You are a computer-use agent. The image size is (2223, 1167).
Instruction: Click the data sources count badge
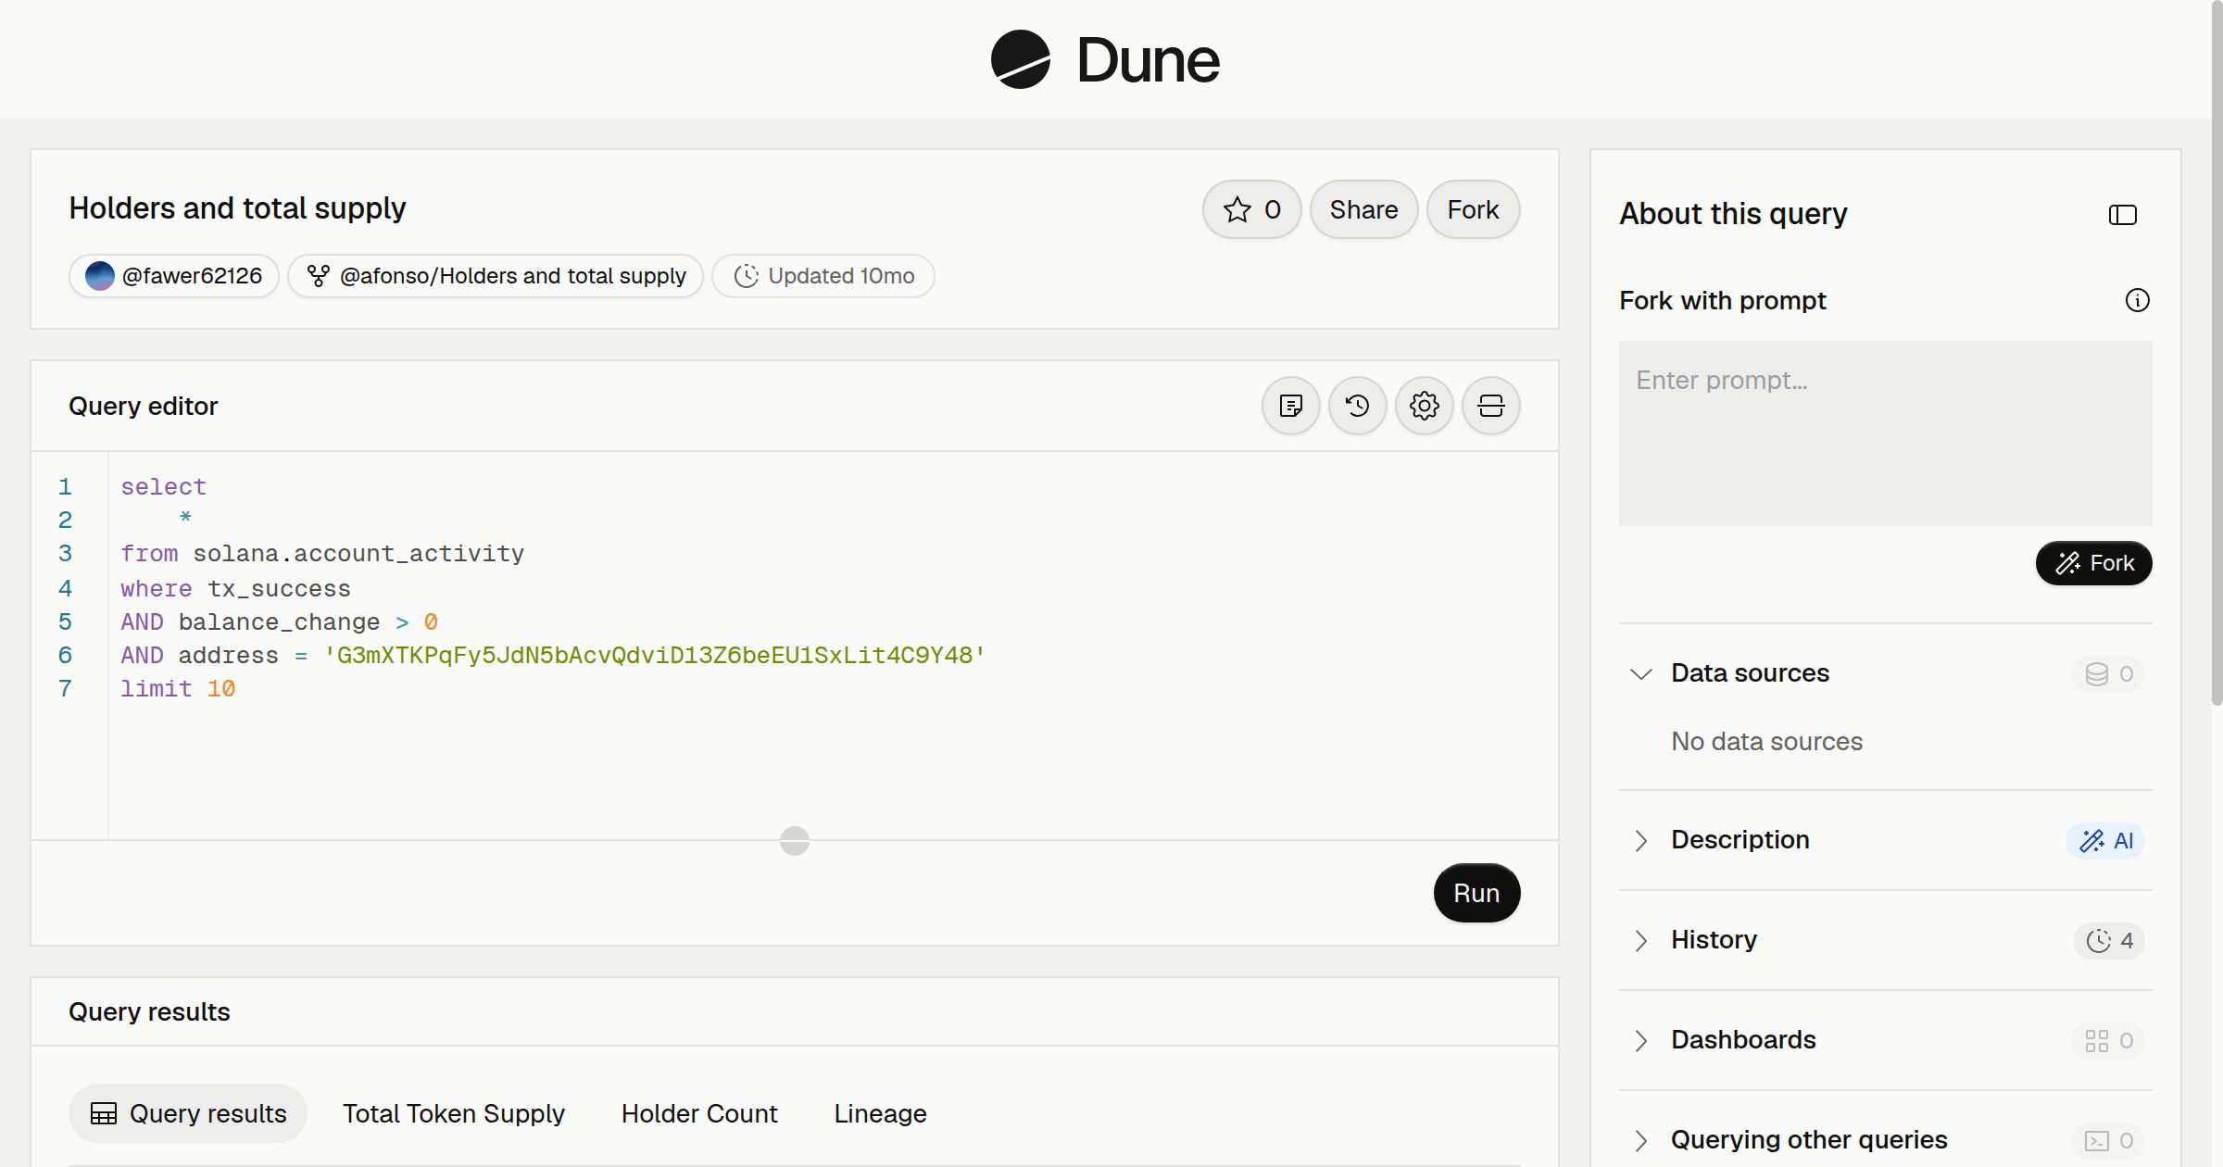pos(2108,673)
